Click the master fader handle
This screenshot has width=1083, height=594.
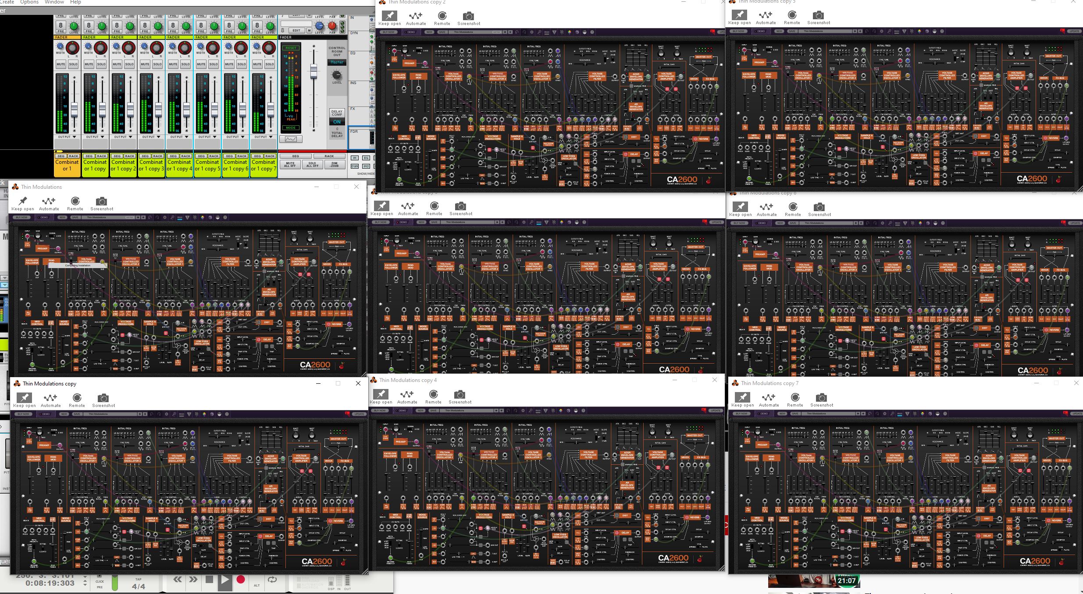(x=313, y=71)
